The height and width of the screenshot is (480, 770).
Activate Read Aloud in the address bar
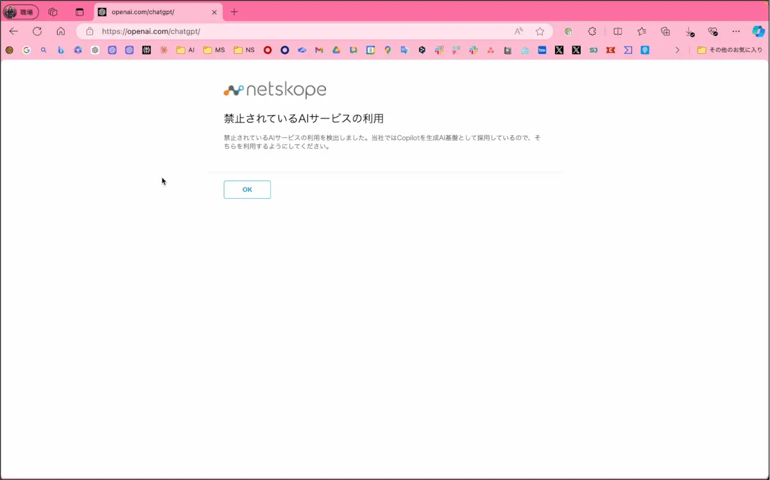(518, 31)
